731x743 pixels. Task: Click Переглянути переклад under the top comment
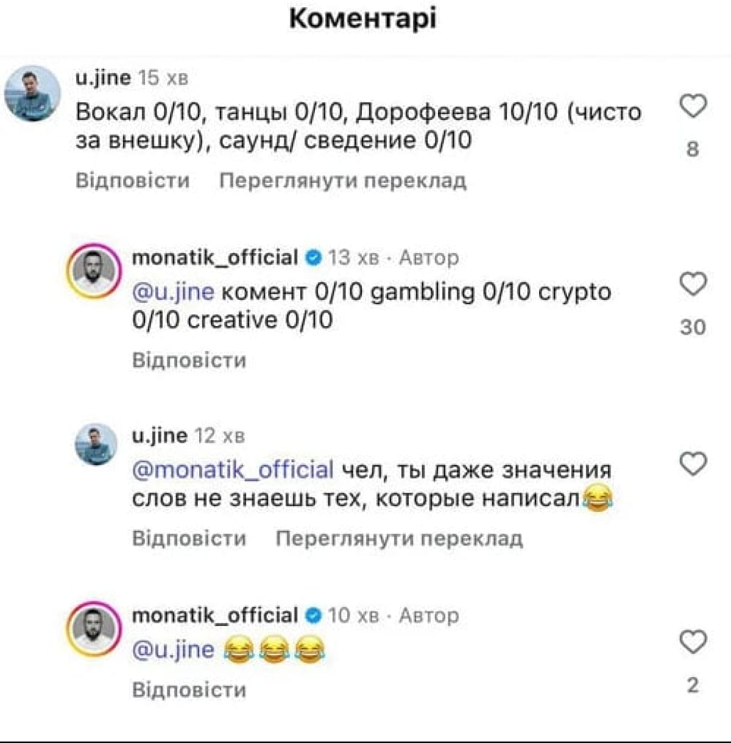[343, 180]
